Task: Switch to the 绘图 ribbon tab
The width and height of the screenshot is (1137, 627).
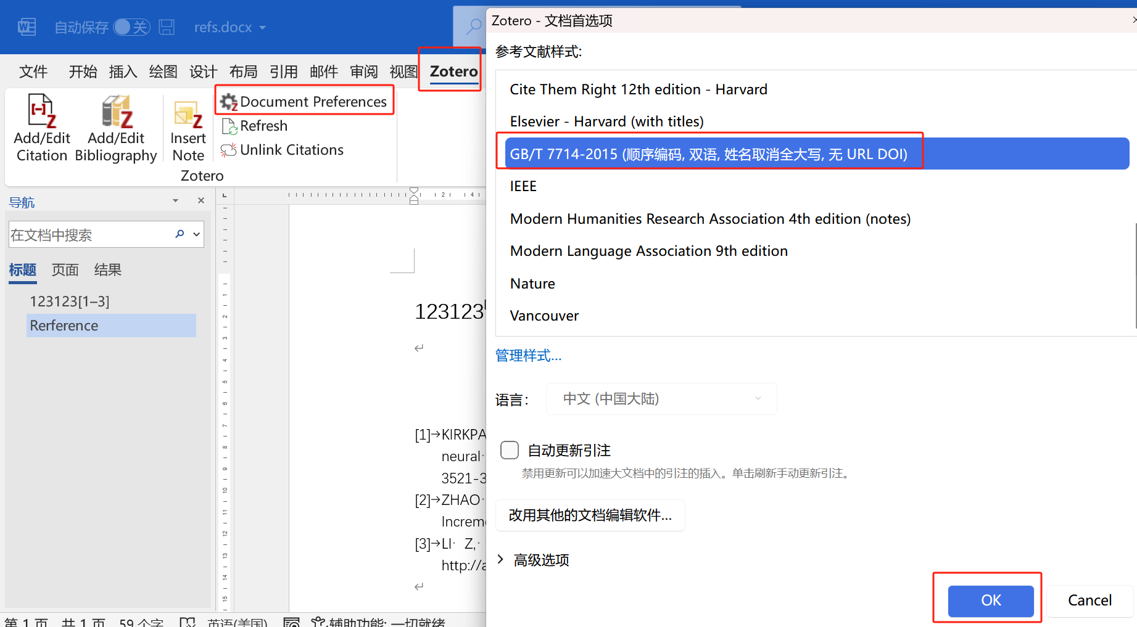Action: [163, 72]
